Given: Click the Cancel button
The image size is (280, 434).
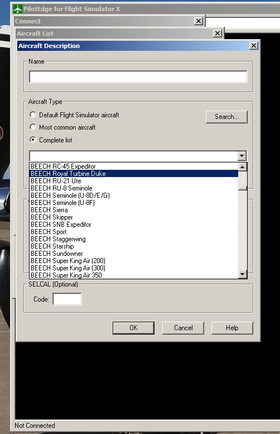Looking at the screenshot, I should (183, 328).
